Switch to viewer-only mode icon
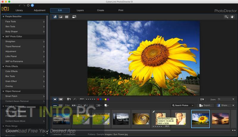 [61, 17]
